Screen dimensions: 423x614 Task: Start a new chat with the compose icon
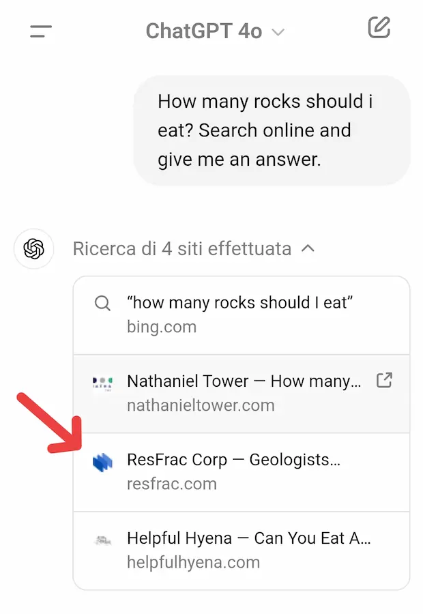point(379,29)
